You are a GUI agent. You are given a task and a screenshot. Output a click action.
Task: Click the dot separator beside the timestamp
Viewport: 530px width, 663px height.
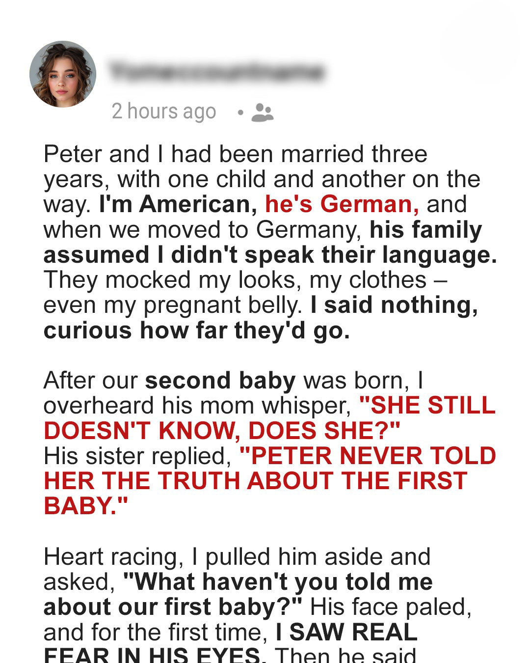240,112
